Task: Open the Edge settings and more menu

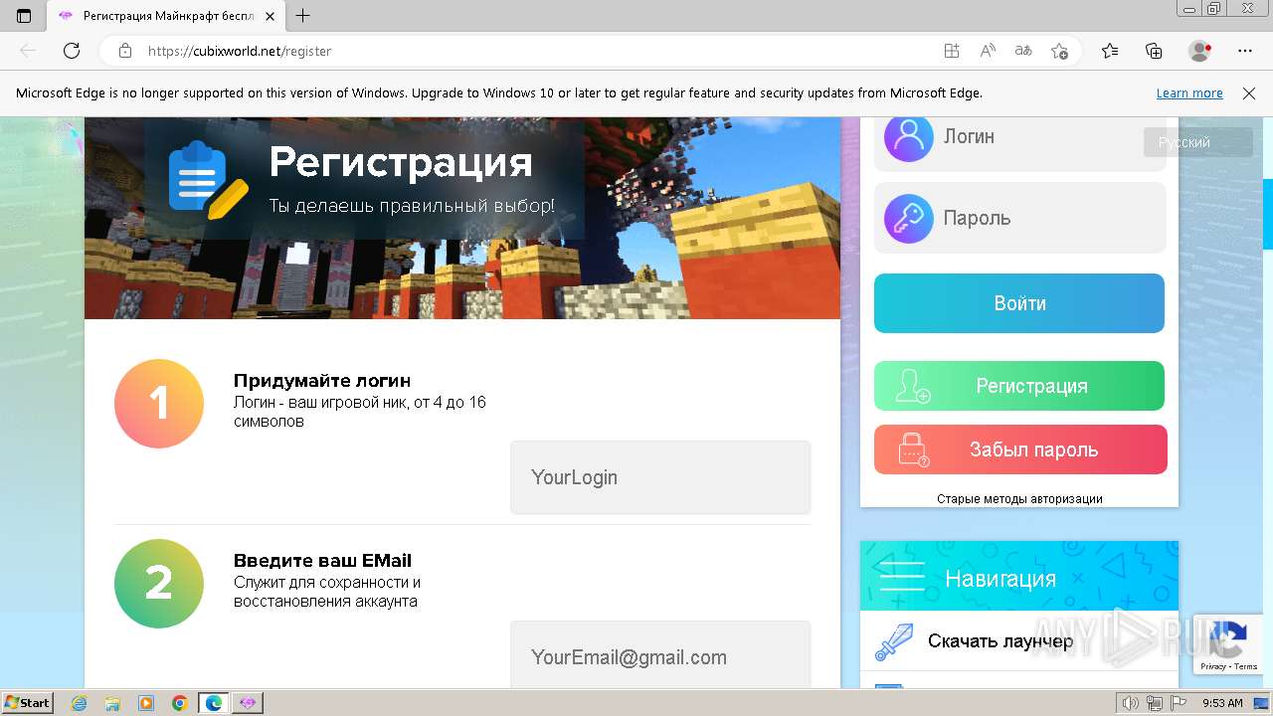Action: [1245, 51]
